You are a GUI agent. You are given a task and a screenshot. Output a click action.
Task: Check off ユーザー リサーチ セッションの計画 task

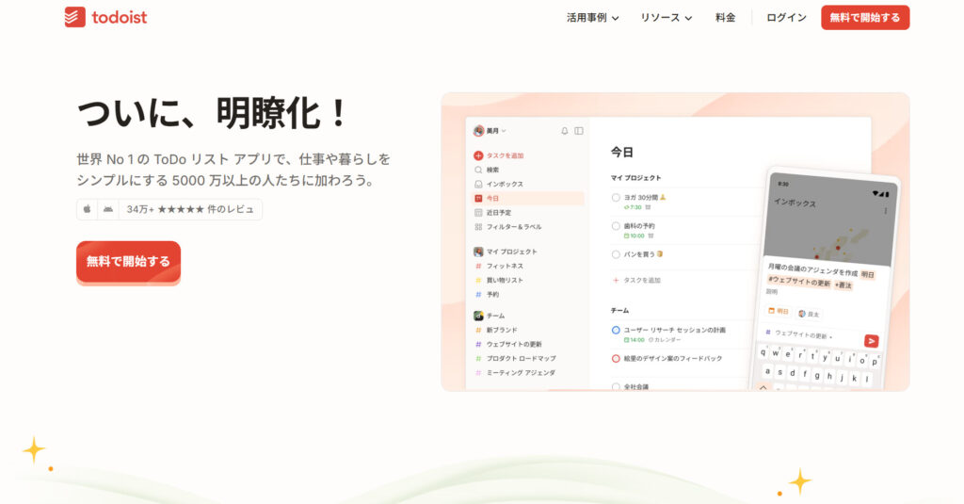tap(616, 330)
